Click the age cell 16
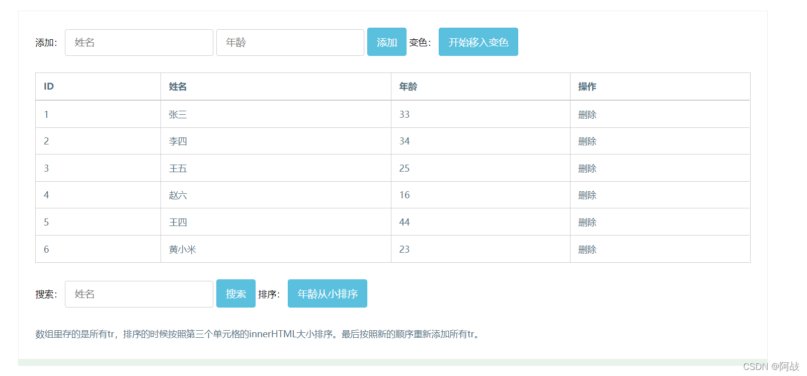The height and width of the screenshot is (376, 807). pos(480,195)
